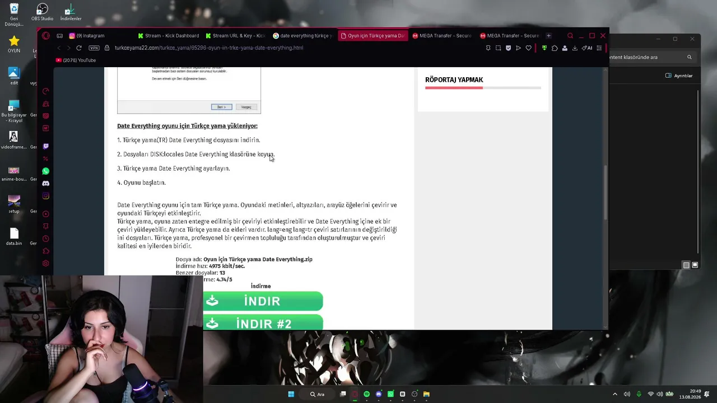Open the Easy Setup menu icon
717x403 pixels.
[x=599, y=48]
